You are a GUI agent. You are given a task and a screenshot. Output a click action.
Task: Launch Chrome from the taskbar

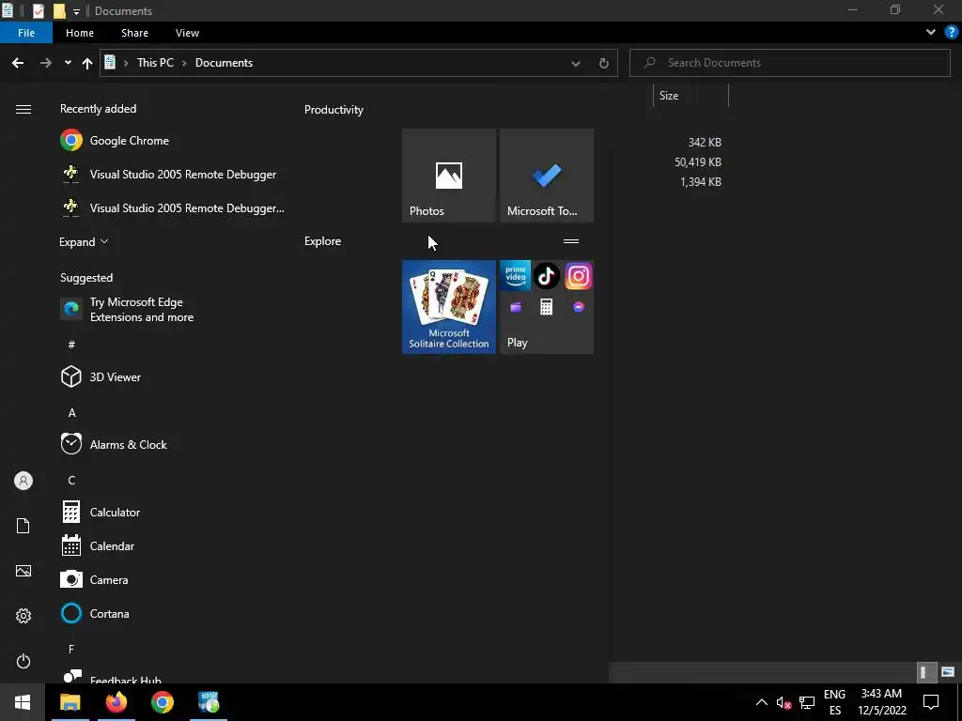pyautogui.click(x=162, y=702)
